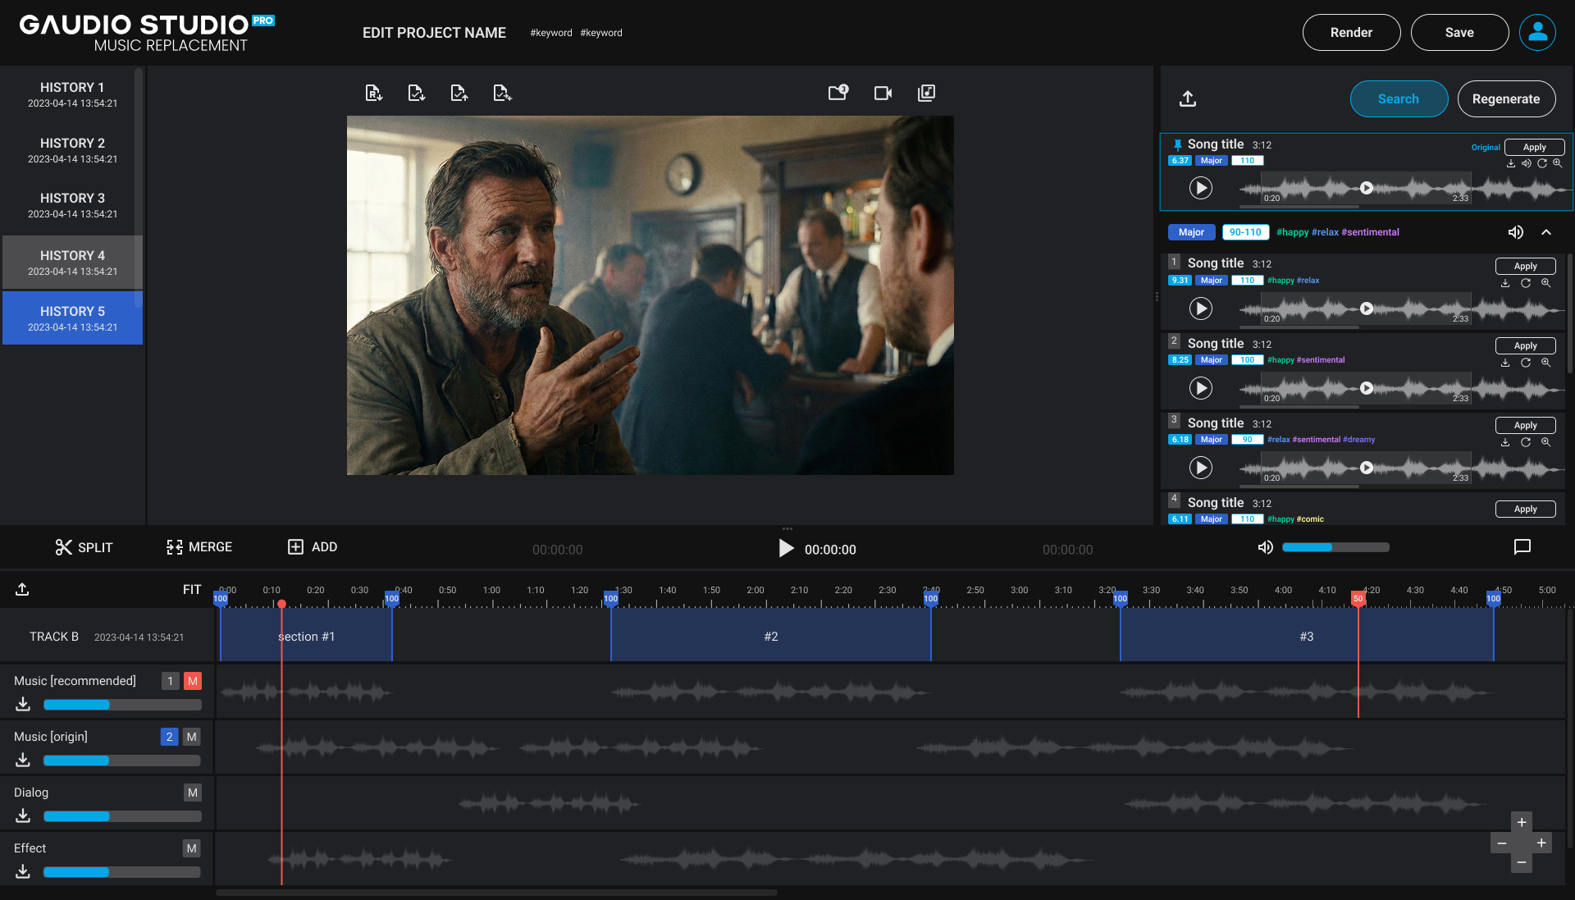
Task: Select HISTORY 3 entry
Action: (x=72, y=205)
